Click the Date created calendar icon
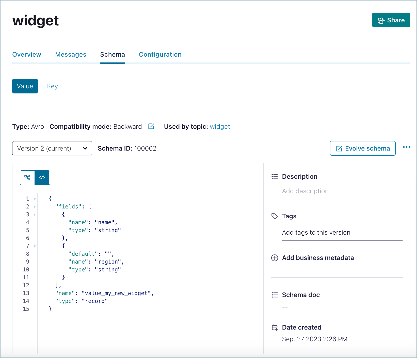Screen dimensions: 417x358 pos(275,328)
